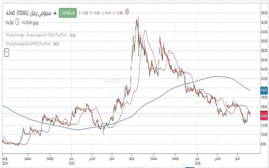Click the مارس label after يناير 2025
Screen dimensions: 269x168
click(92, 159)
